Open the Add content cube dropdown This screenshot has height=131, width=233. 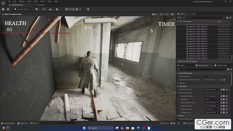[x=38, y=9]
